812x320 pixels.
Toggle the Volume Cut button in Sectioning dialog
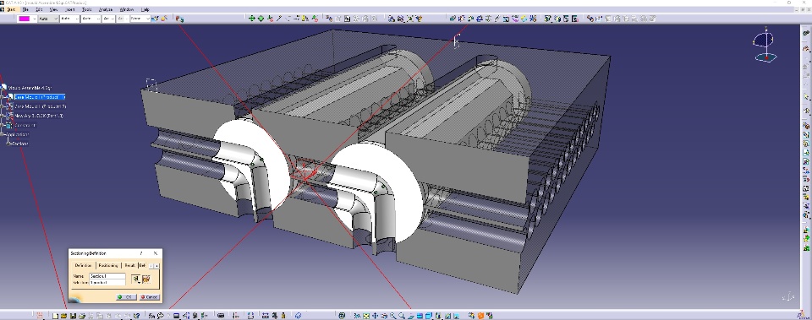pyautogui.click(x=146, y=279)
